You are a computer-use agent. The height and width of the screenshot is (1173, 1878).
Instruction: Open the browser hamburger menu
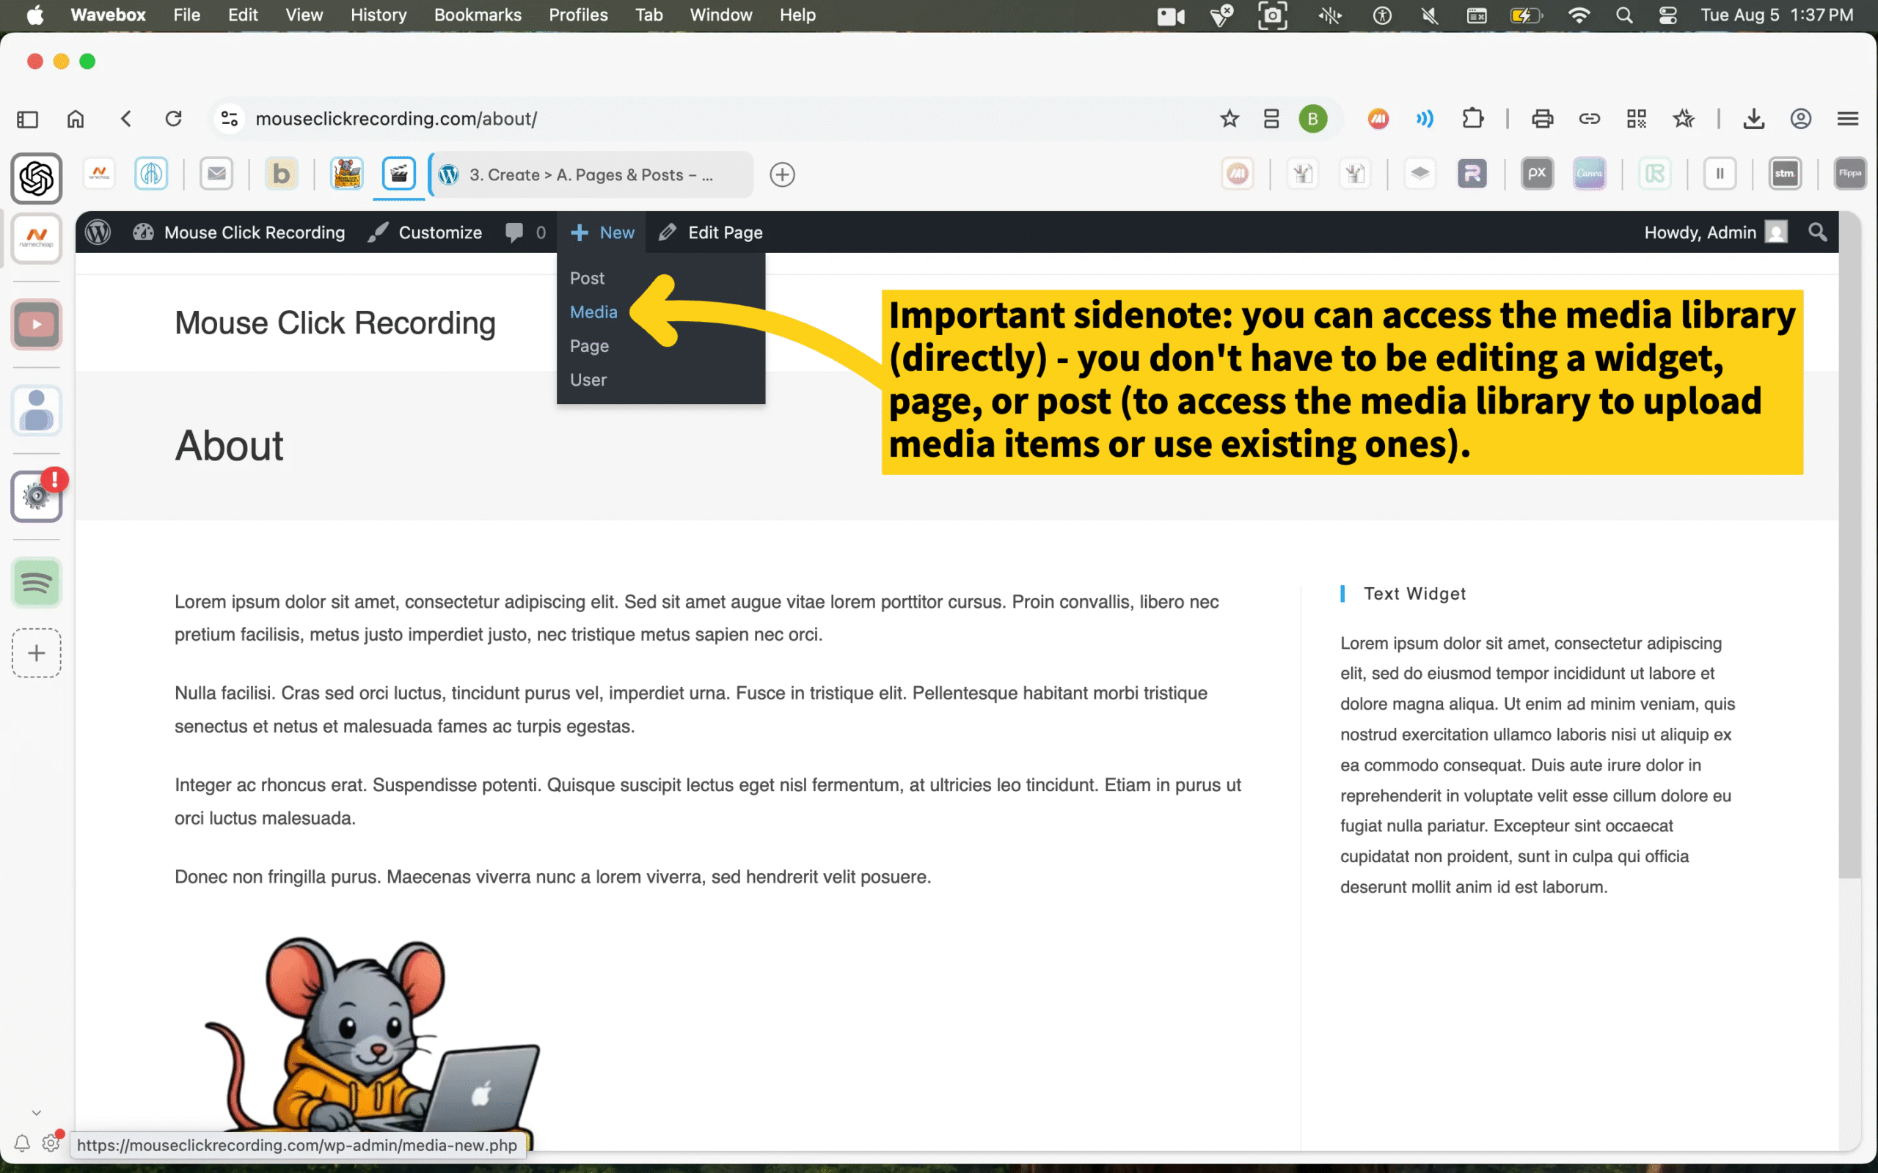[1848, 119]
